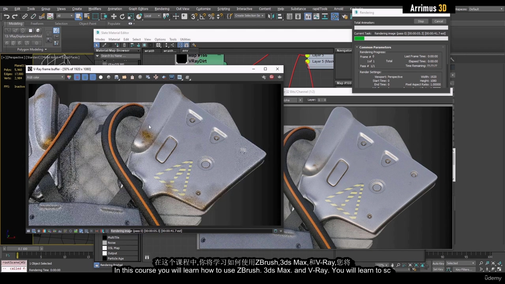The width and height of the screenshot is (505, 284).
Task: Select Noise map in Material/Map Browser
Action: pyautogui.click(x=112, y=243)
